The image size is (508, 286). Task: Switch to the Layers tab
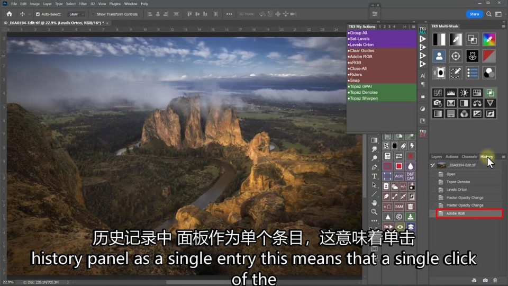(x=437, y=157)
